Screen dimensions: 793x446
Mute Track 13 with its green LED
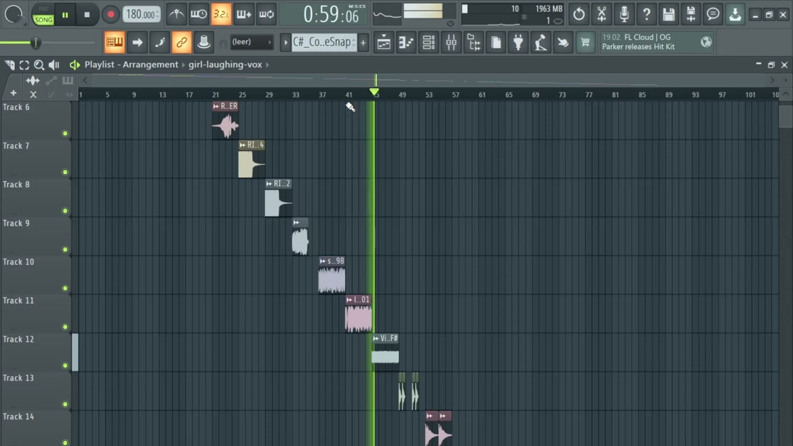(65, 404)
